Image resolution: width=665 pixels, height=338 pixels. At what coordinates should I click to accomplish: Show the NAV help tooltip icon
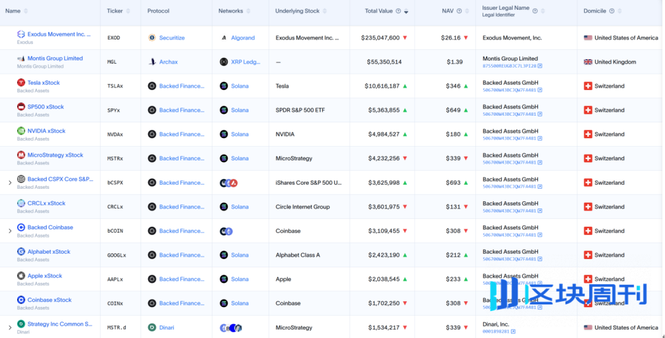pyautogui.click(x=460, y=11)
